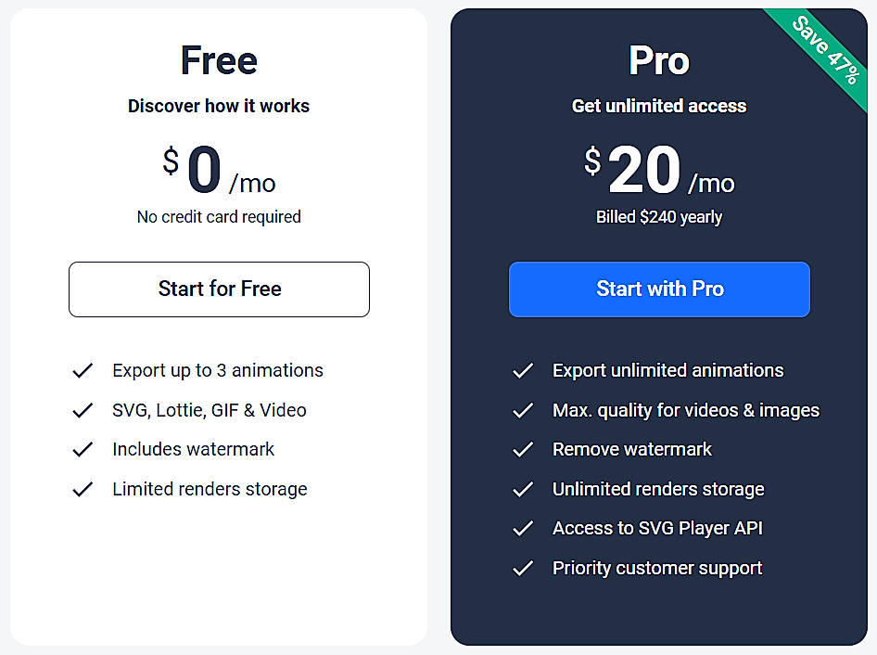Select the Pro plan heading
877x655 pixels.
click(x=659, y=59)
